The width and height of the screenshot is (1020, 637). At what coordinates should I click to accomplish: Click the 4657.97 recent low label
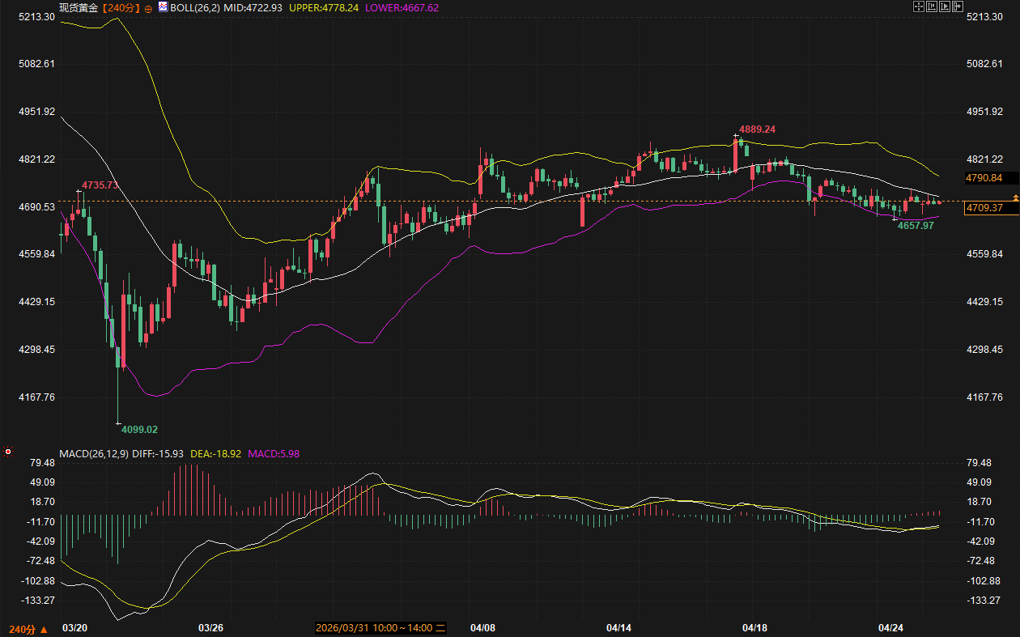click(x=916, y=226)
